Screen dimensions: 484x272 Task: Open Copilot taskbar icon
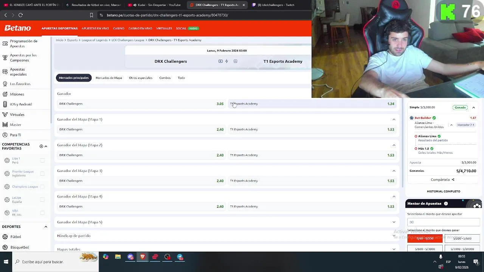105,257
